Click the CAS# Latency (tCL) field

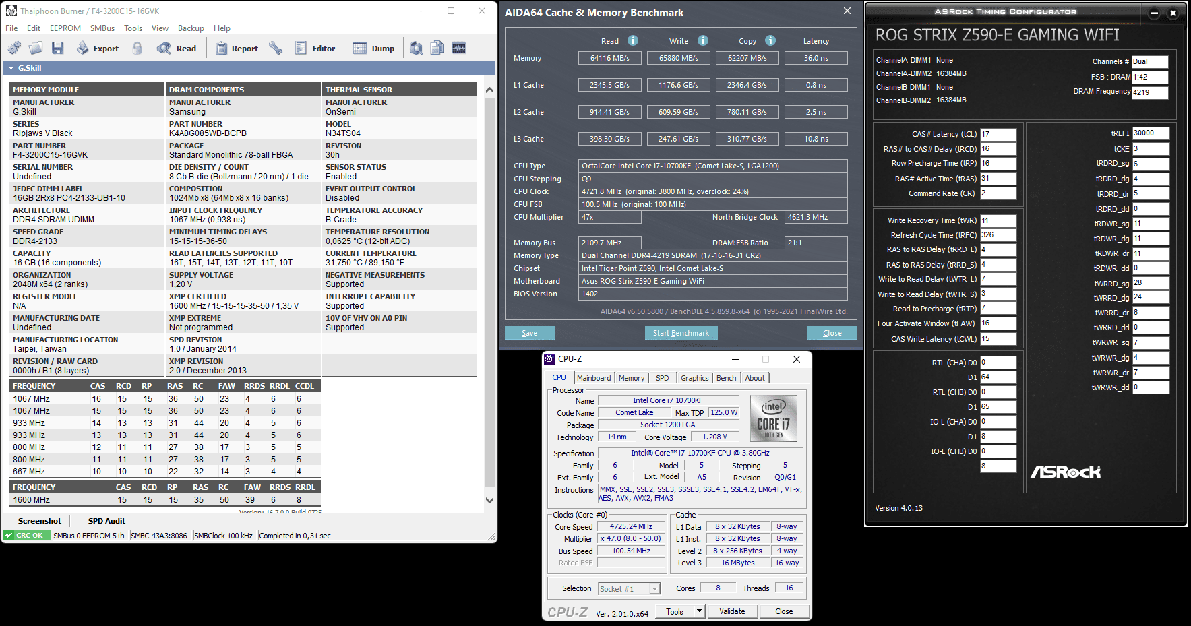(x=998, y=134)
